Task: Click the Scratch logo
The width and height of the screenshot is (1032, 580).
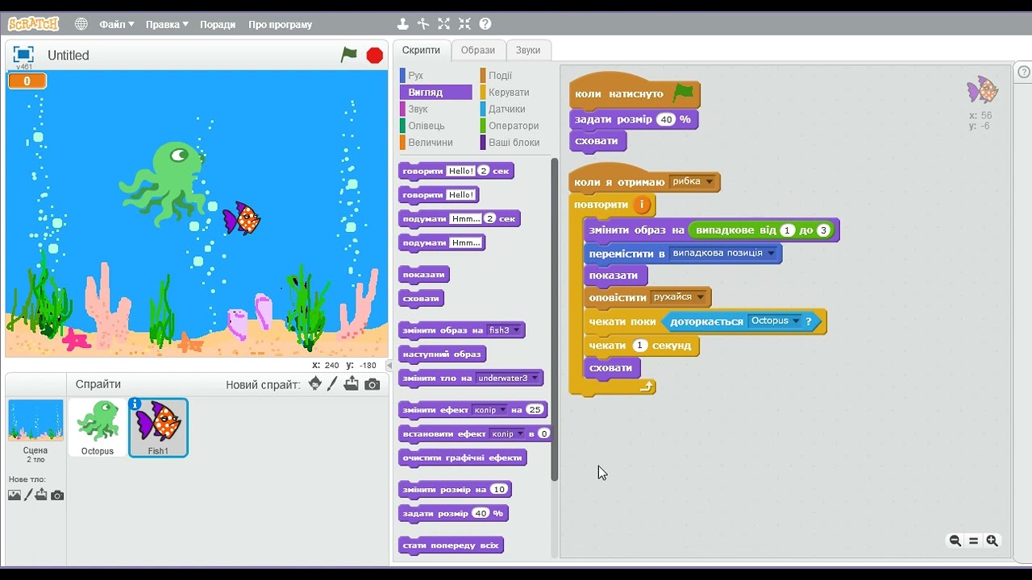Action: click(33, 24)
